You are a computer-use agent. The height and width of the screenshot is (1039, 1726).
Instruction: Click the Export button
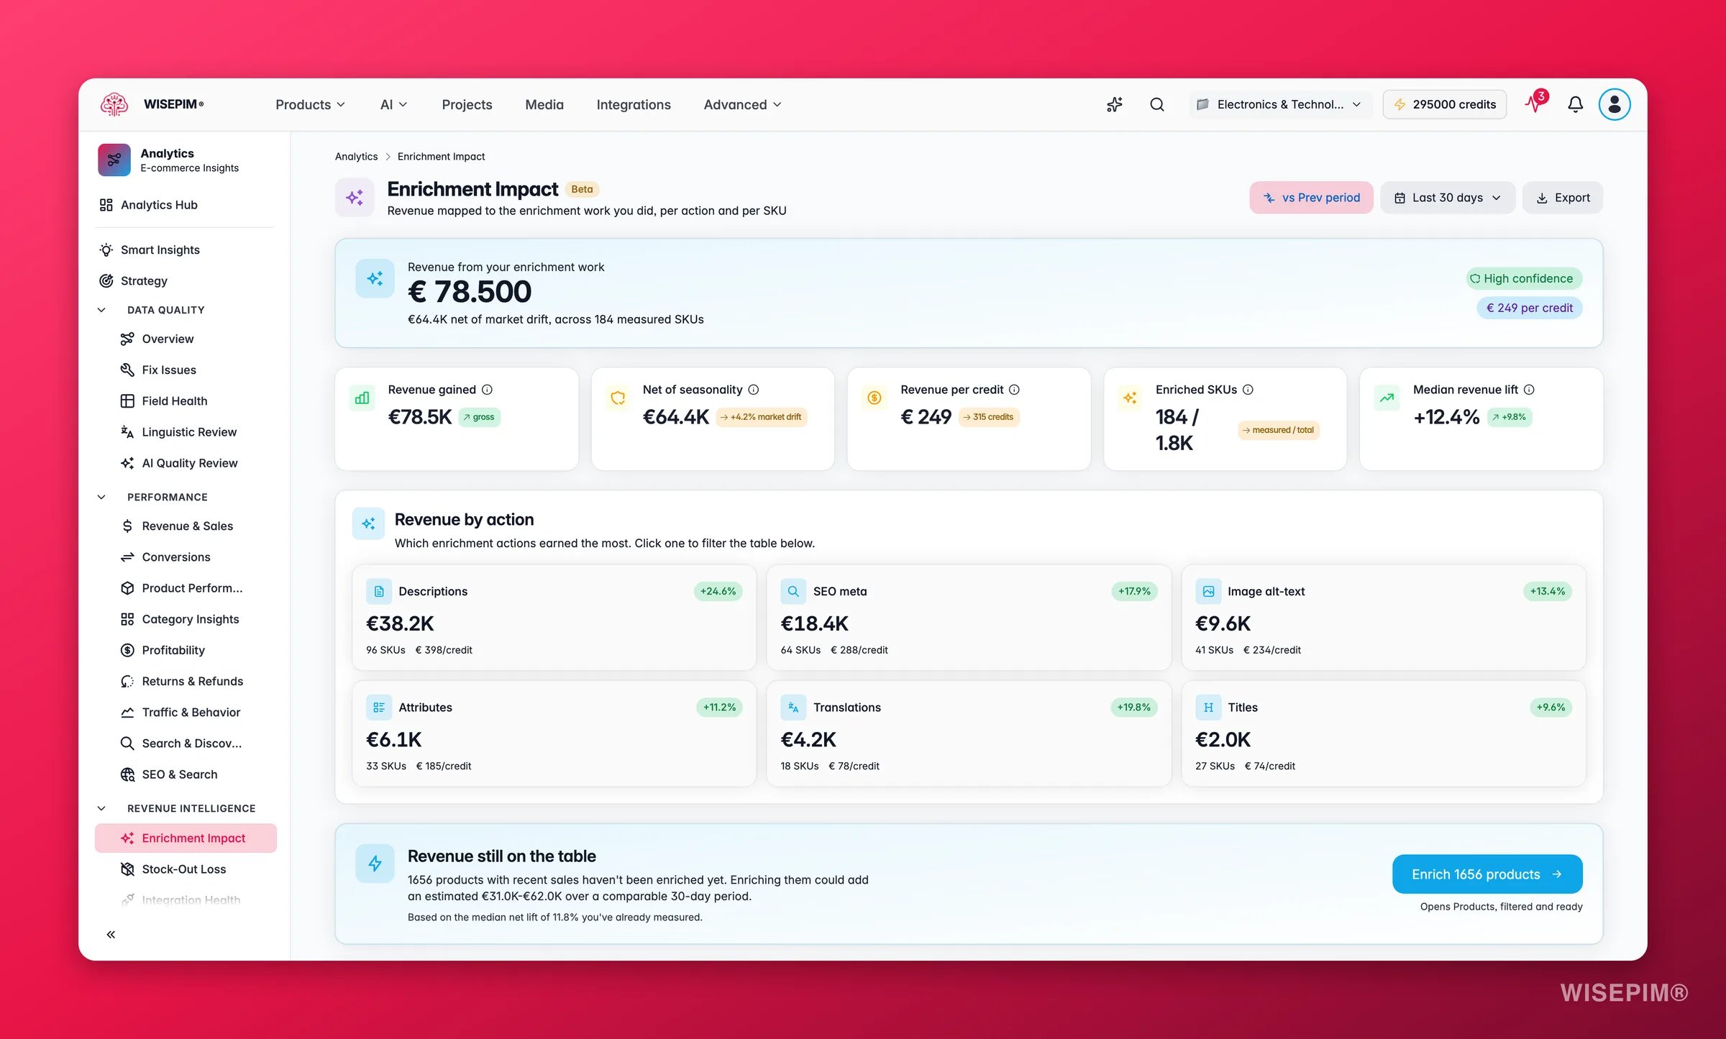tap(1563, 197)
